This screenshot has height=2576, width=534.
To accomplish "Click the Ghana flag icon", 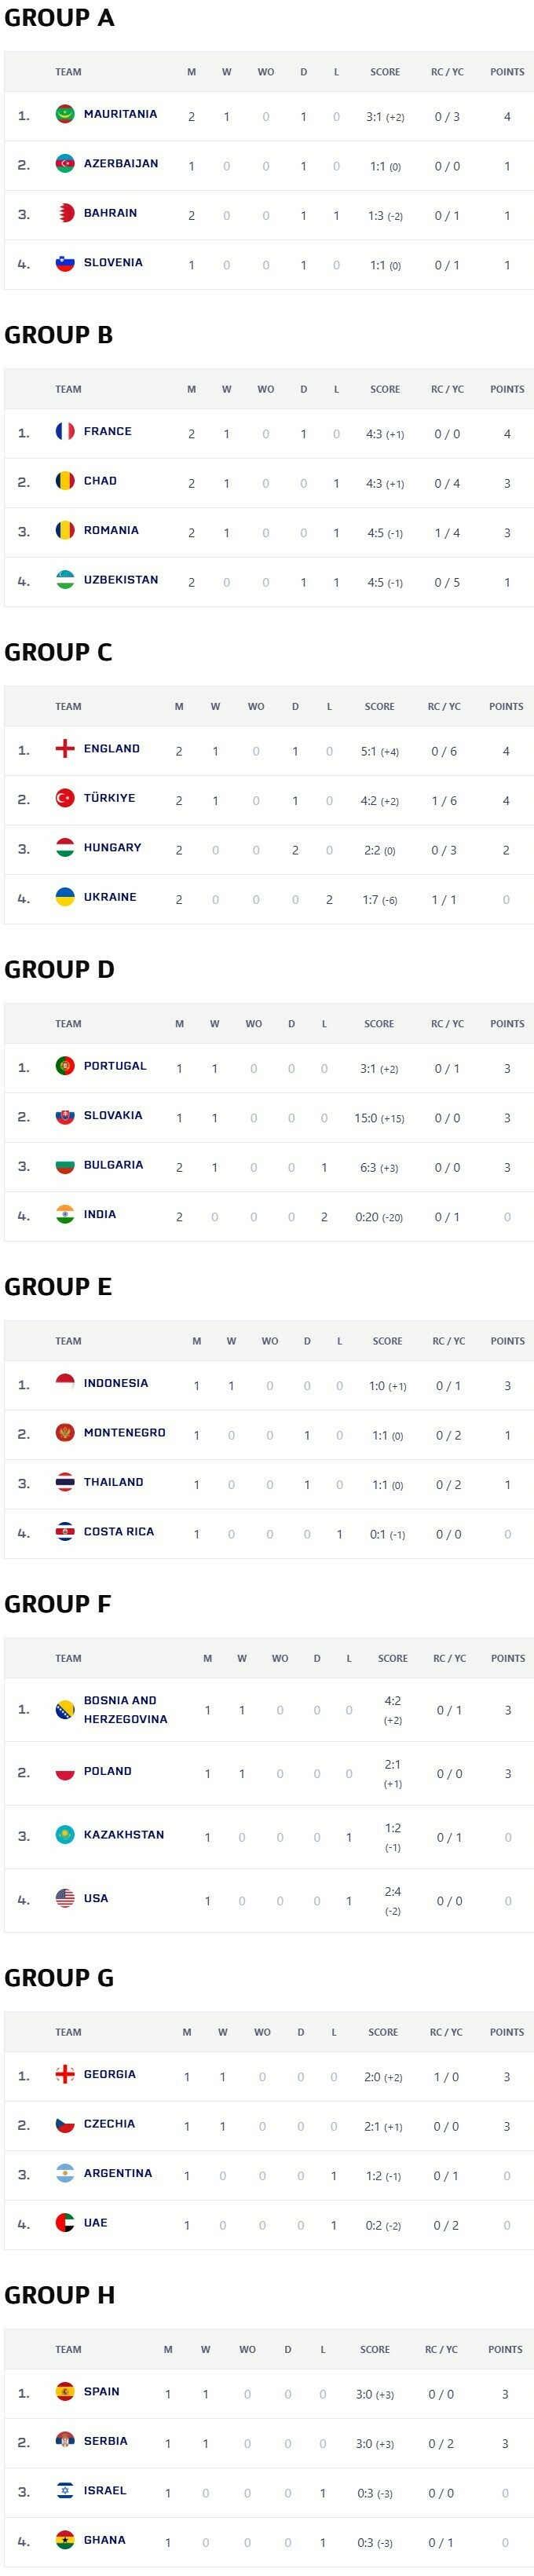I will [65, 2540].
